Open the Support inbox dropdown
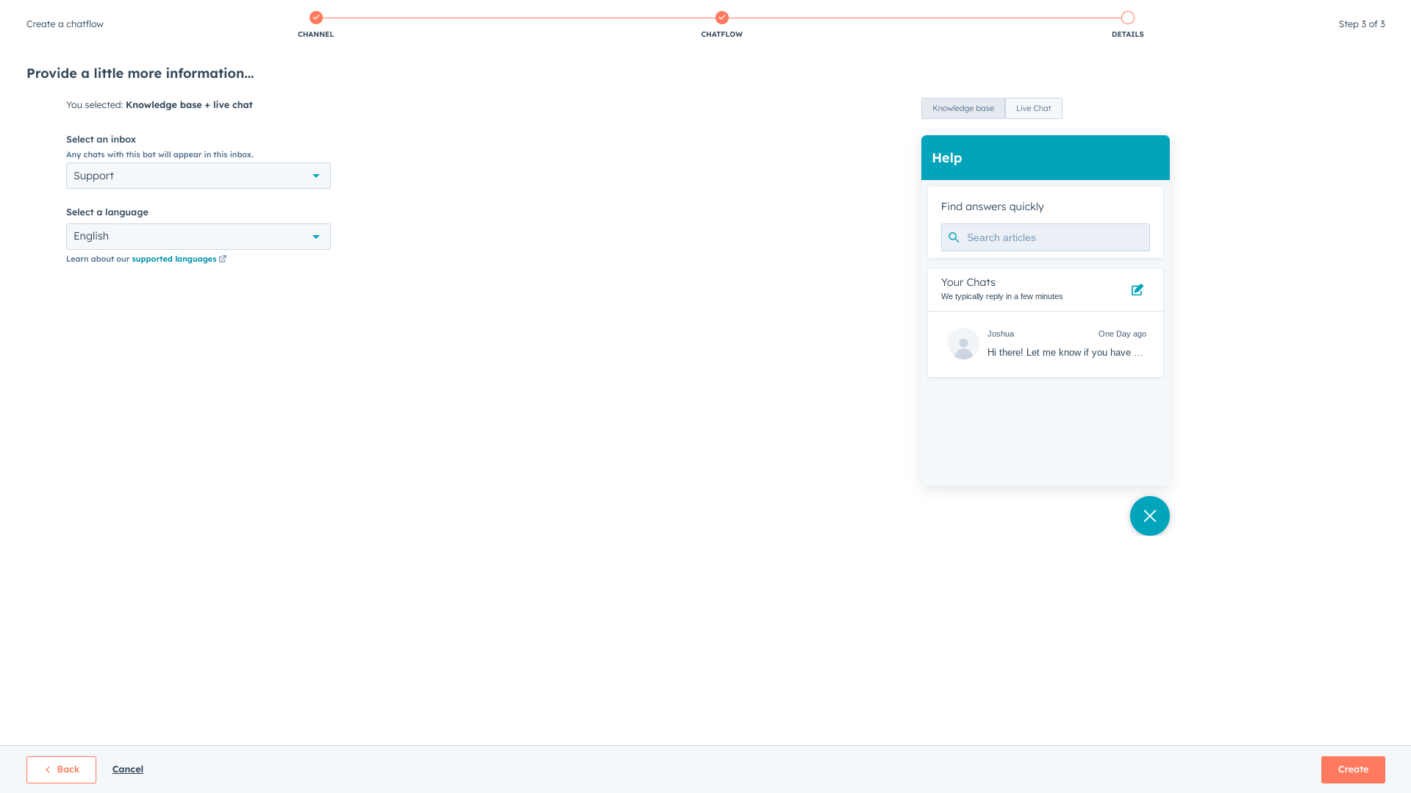 [x=199, y=176]
